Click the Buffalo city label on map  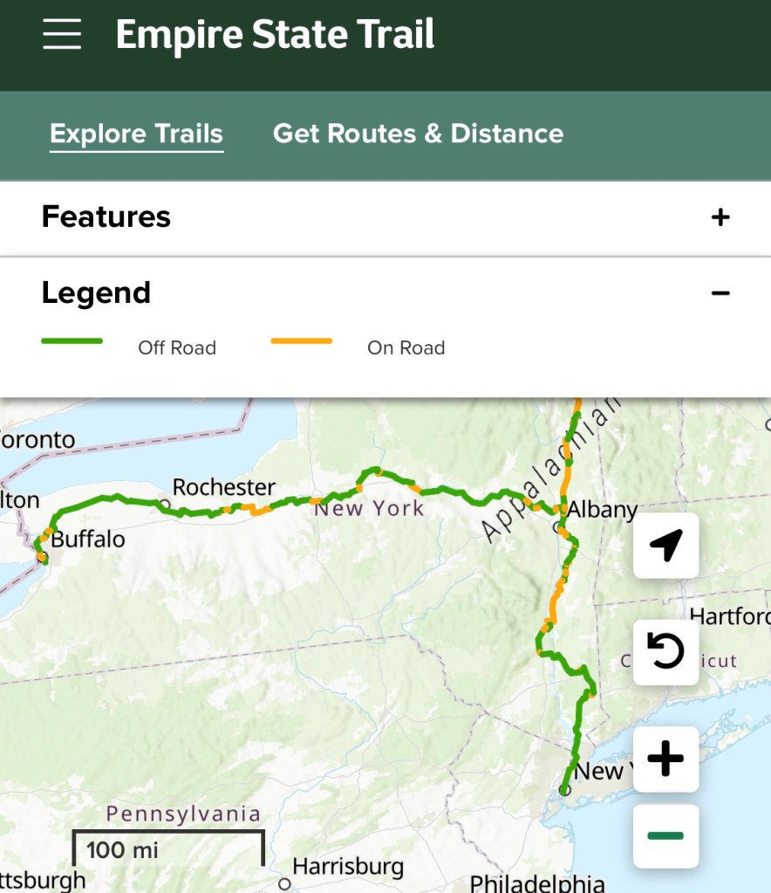click(x=87, y=539)
